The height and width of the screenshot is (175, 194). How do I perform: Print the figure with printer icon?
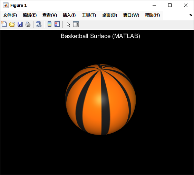click(28, 24)
